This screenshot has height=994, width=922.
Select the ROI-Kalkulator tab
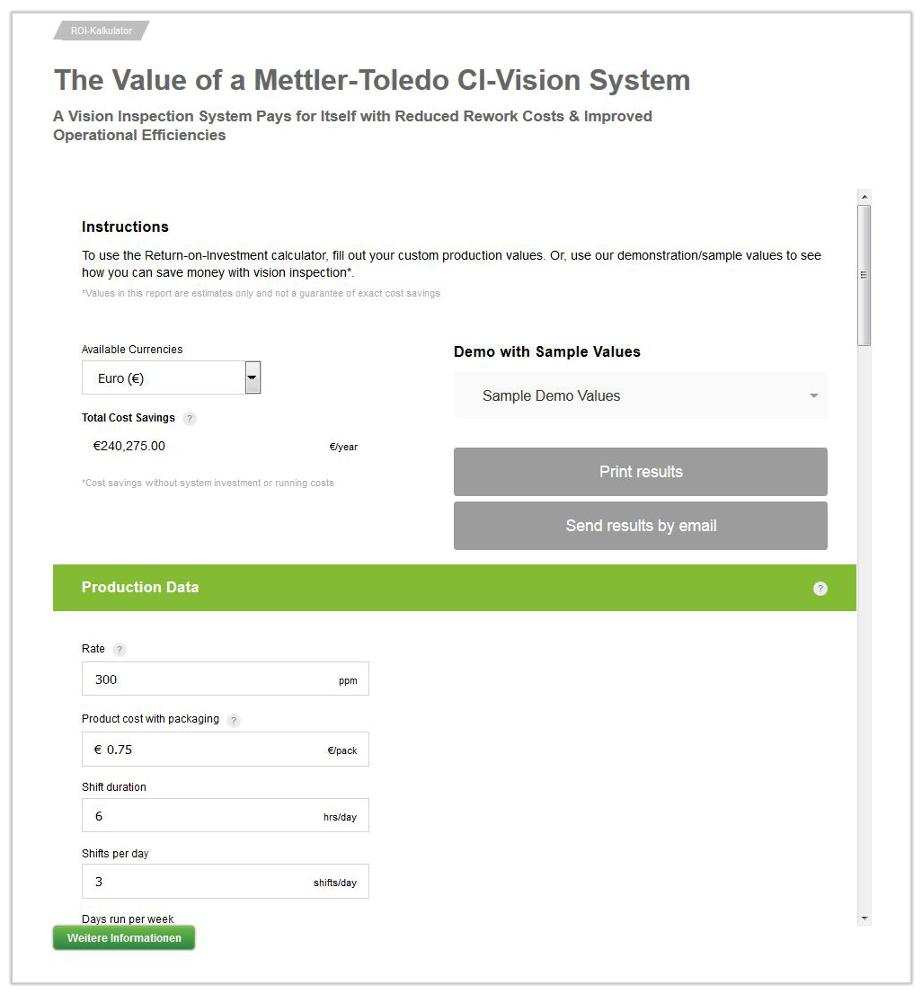click(x=102, y=31)
